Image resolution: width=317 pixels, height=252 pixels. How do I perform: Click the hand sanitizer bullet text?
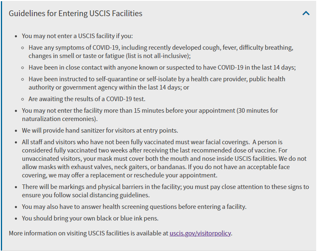click(x=100, y=131)
